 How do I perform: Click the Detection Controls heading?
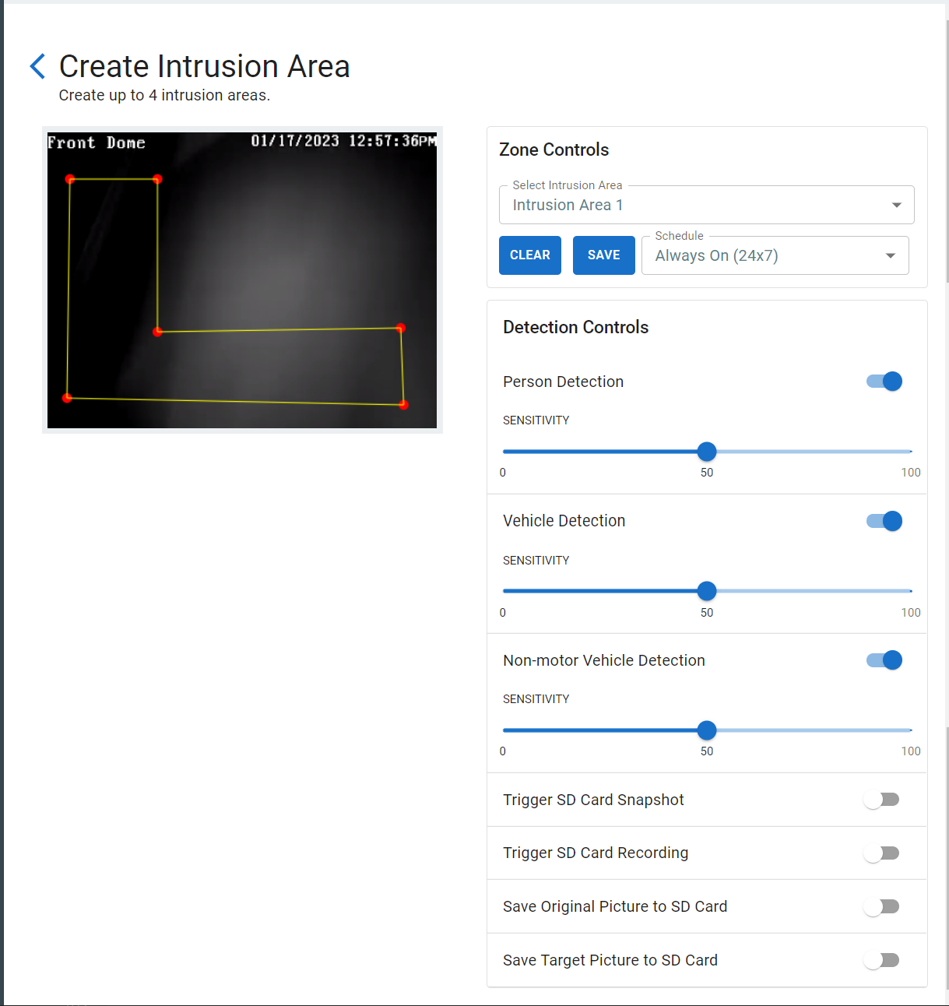576,327
